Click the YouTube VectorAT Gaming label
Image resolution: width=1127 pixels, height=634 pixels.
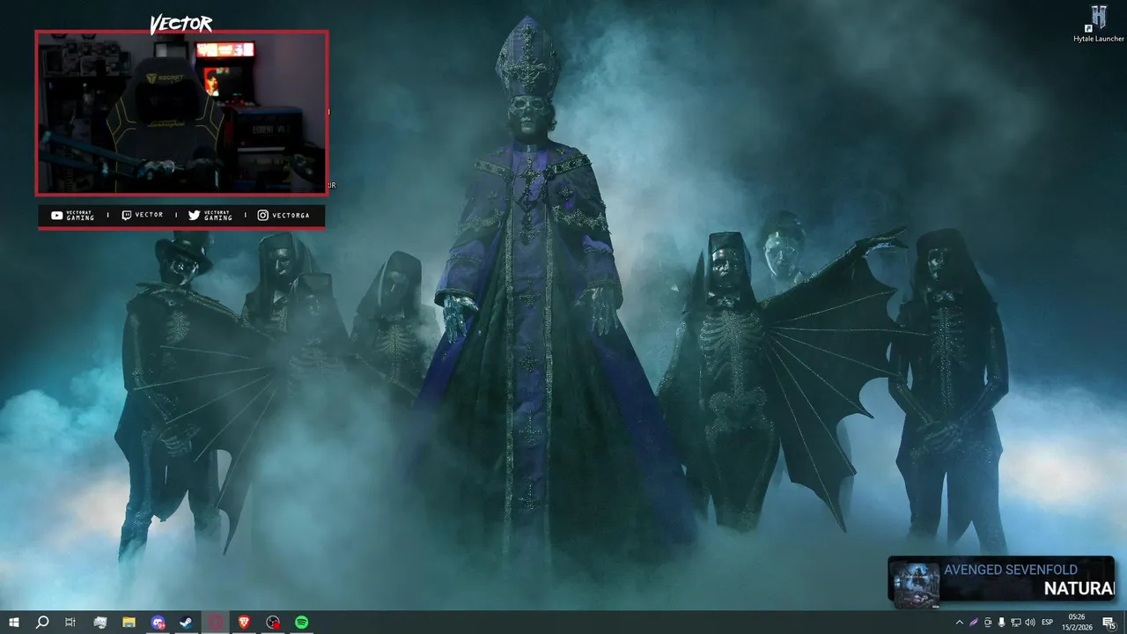[73, 215]
